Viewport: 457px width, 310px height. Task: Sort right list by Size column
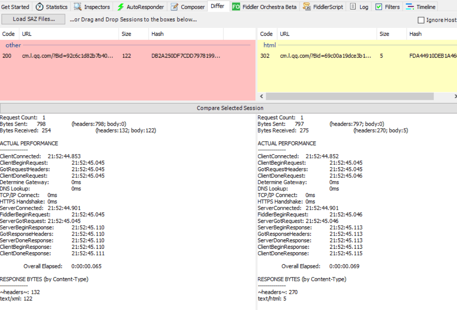tap(392, 34)
